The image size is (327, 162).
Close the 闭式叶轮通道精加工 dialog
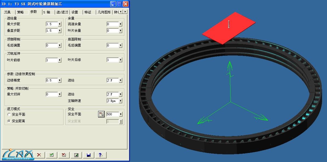(x=126, y=4)
